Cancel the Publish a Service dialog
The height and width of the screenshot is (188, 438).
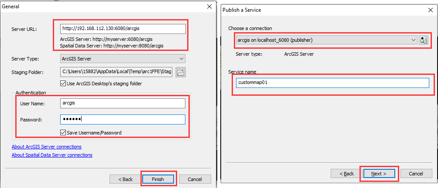[x=416, y=174]
